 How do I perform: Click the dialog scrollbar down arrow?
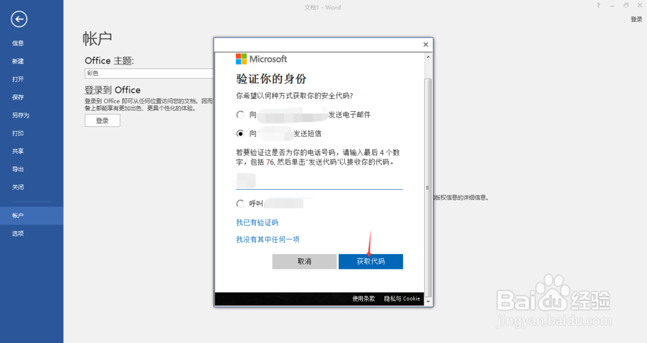coord(428,302)
